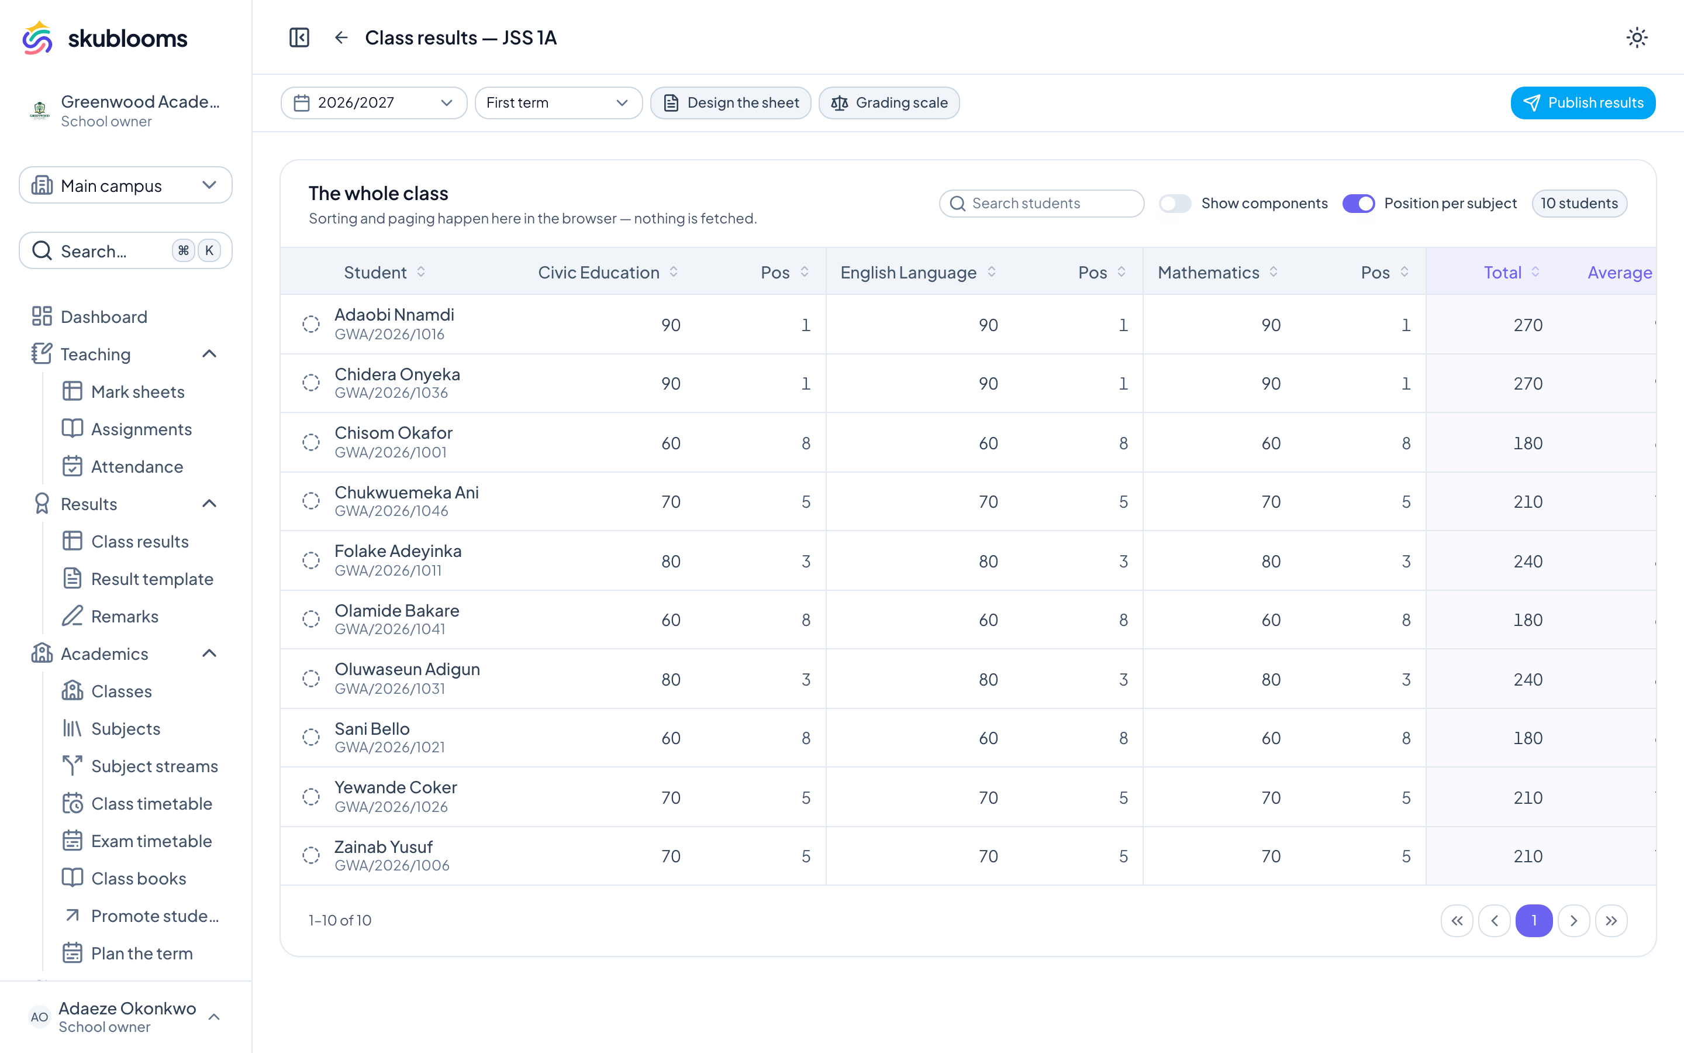1684x1053 pixels.
Task: Select the Yewande Coker row circle
Action: (311, 797)
